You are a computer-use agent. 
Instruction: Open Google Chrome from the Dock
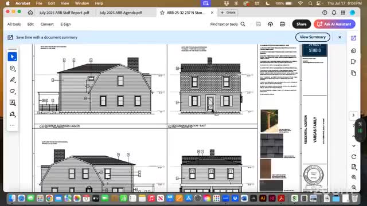point(49,199)
